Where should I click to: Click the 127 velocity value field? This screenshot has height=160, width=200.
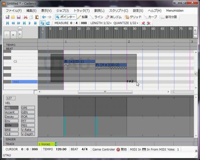tap(11, 98)
